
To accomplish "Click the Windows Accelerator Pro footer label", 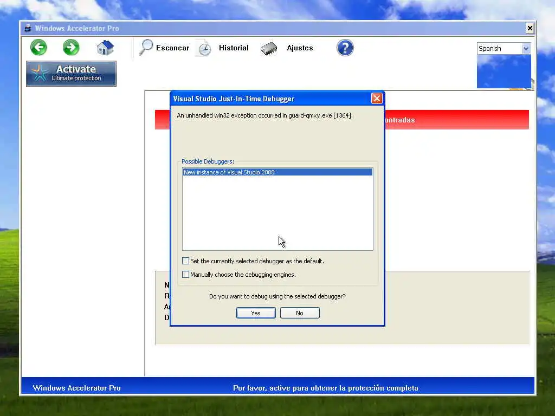I will (77, 388).
